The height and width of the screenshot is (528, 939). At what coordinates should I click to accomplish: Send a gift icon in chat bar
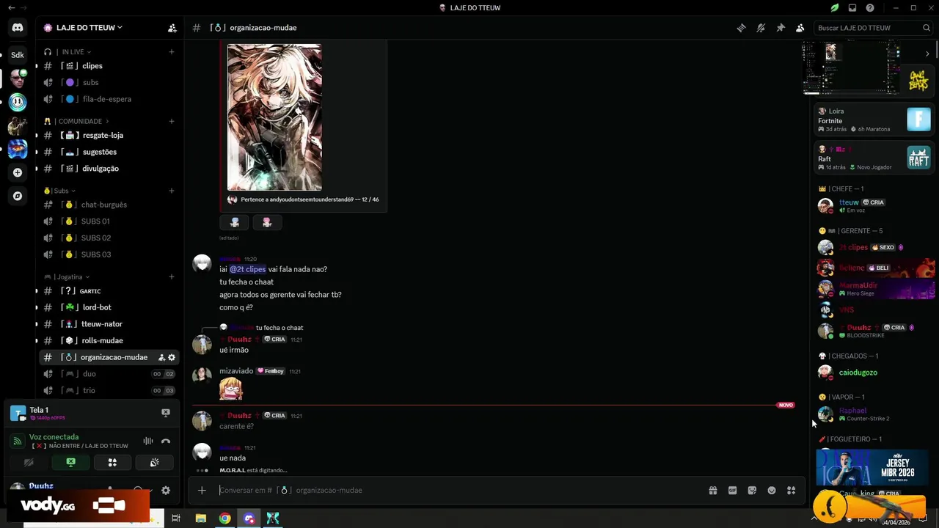pyautogui.click(x=712, y=490)
